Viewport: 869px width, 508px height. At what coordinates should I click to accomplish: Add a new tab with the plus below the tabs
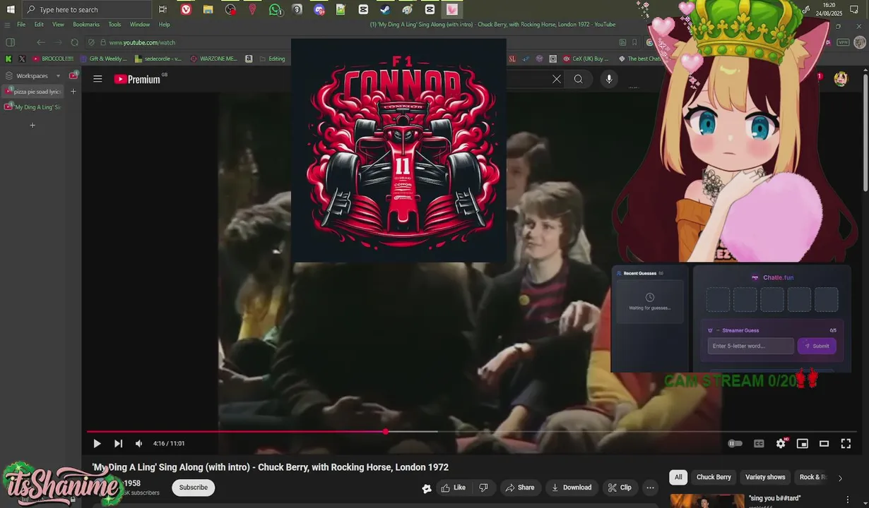click(32, 126)
